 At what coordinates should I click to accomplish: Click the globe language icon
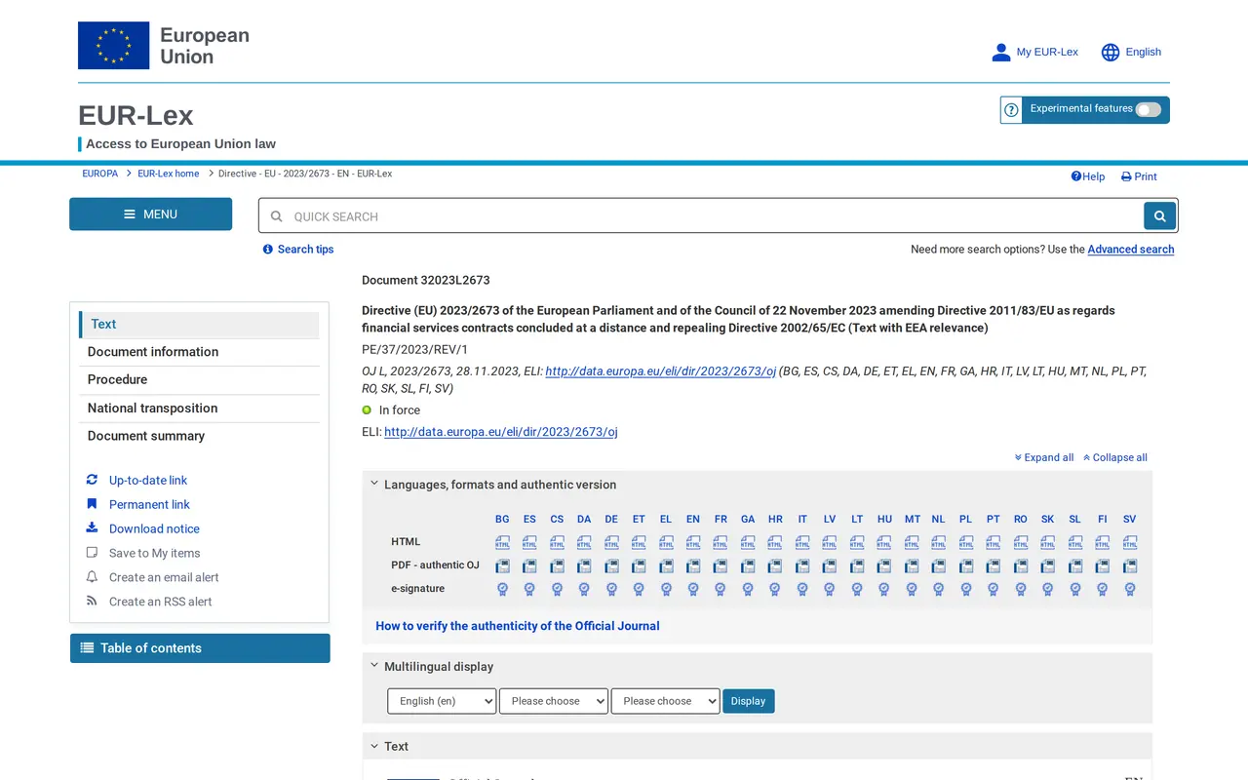click(x=1111, y=53)
